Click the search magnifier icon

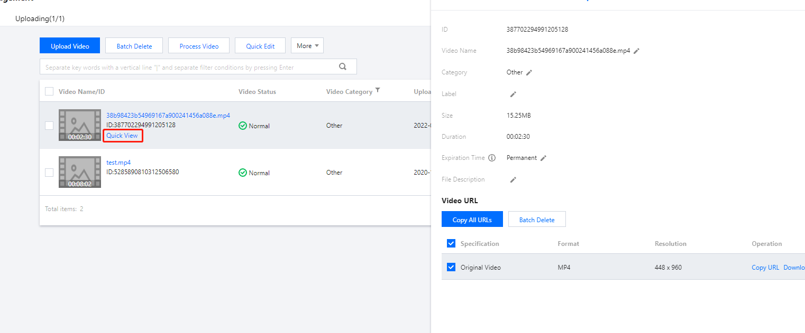coord(343,66)
